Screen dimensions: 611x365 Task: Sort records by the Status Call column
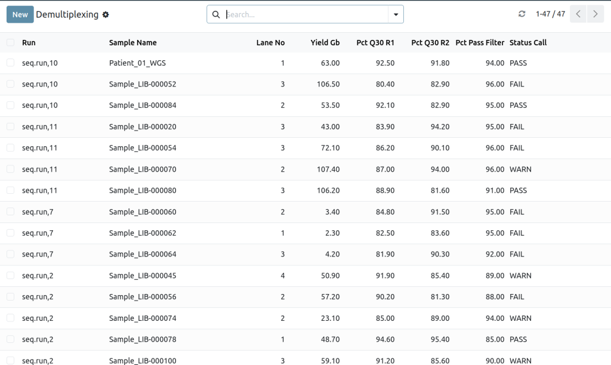pos(525,42)
